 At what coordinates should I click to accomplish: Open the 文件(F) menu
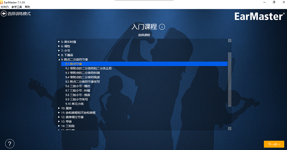click(5, 7)
